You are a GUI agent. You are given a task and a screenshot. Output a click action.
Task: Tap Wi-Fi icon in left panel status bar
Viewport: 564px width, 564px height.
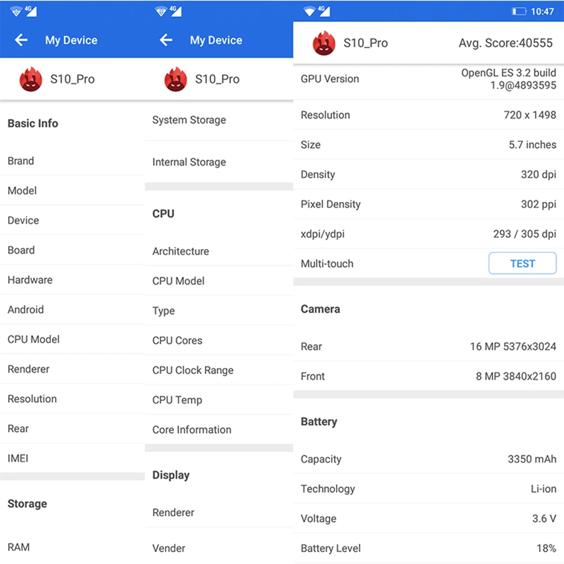[16, 12]
